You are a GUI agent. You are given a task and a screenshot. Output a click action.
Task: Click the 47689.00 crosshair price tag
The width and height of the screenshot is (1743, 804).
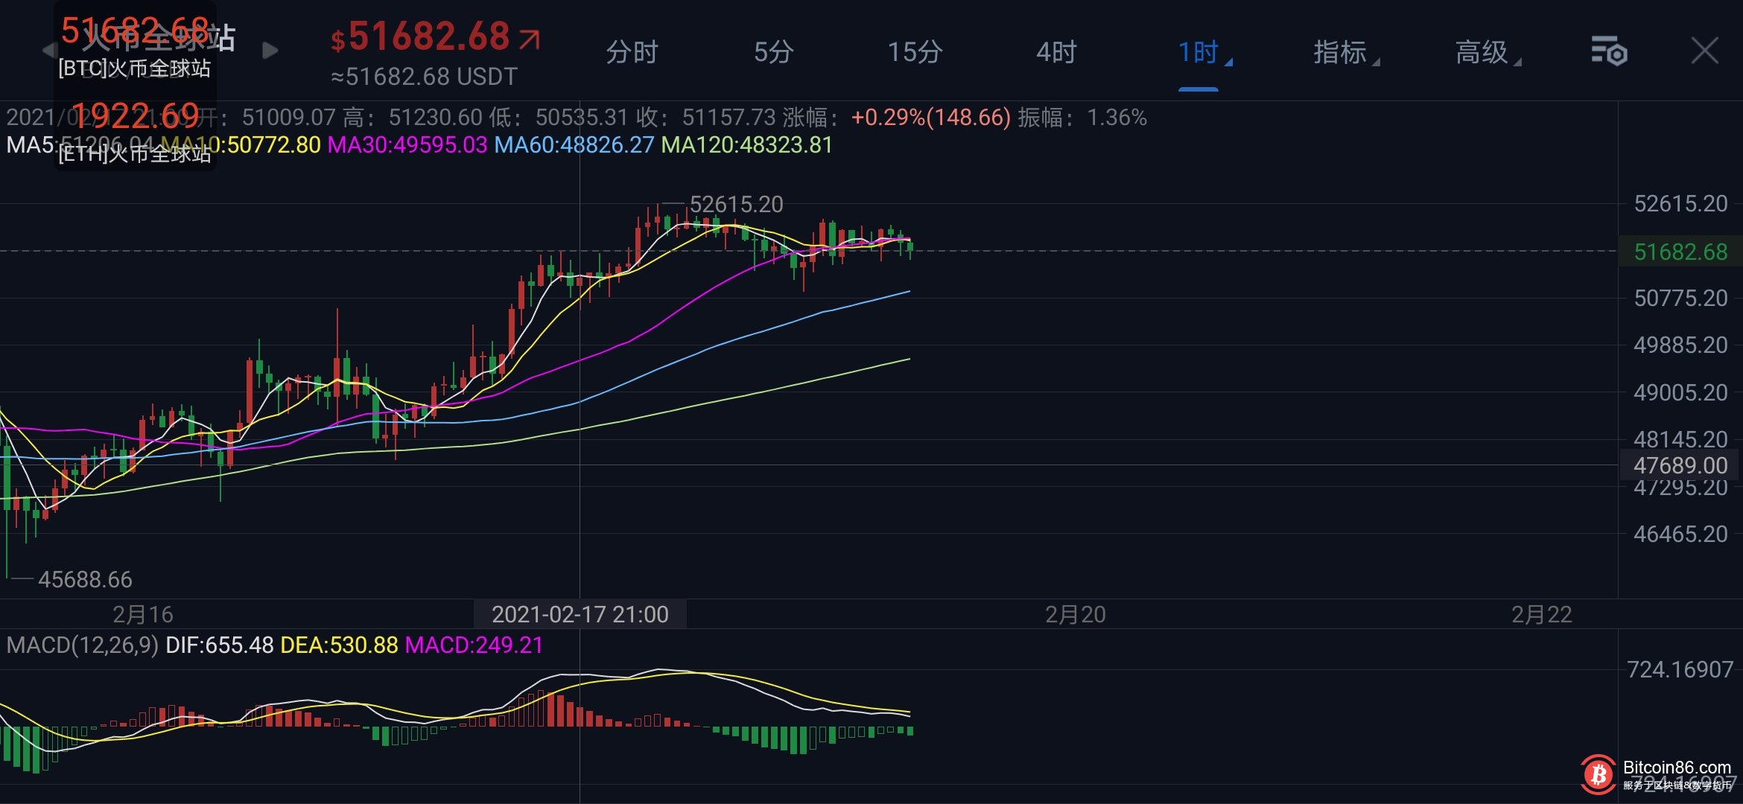(x=1680, y=465)
